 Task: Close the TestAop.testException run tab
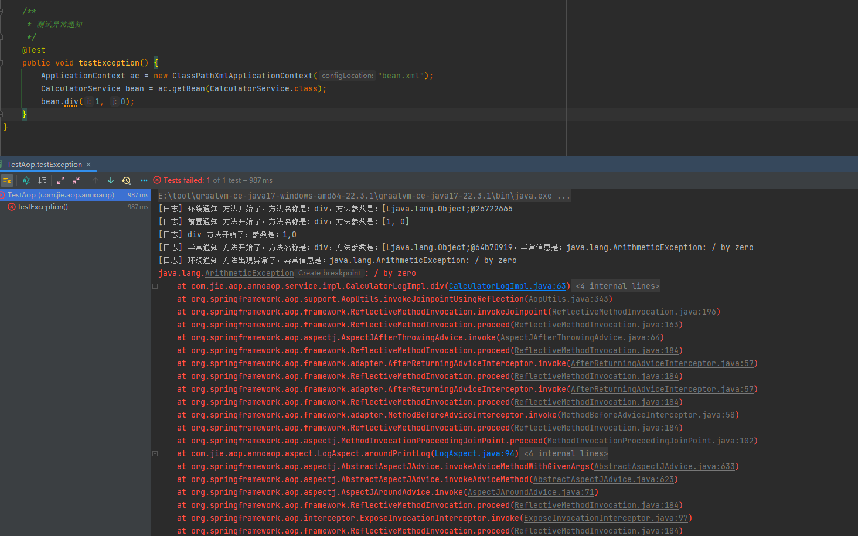[x=88, y=165]
